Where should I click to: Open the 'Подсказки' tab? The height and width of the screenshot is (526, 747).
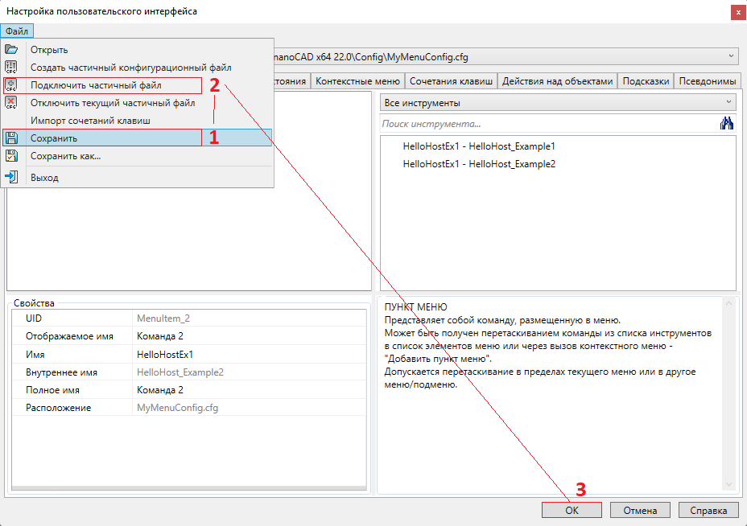tap(646, 81)
